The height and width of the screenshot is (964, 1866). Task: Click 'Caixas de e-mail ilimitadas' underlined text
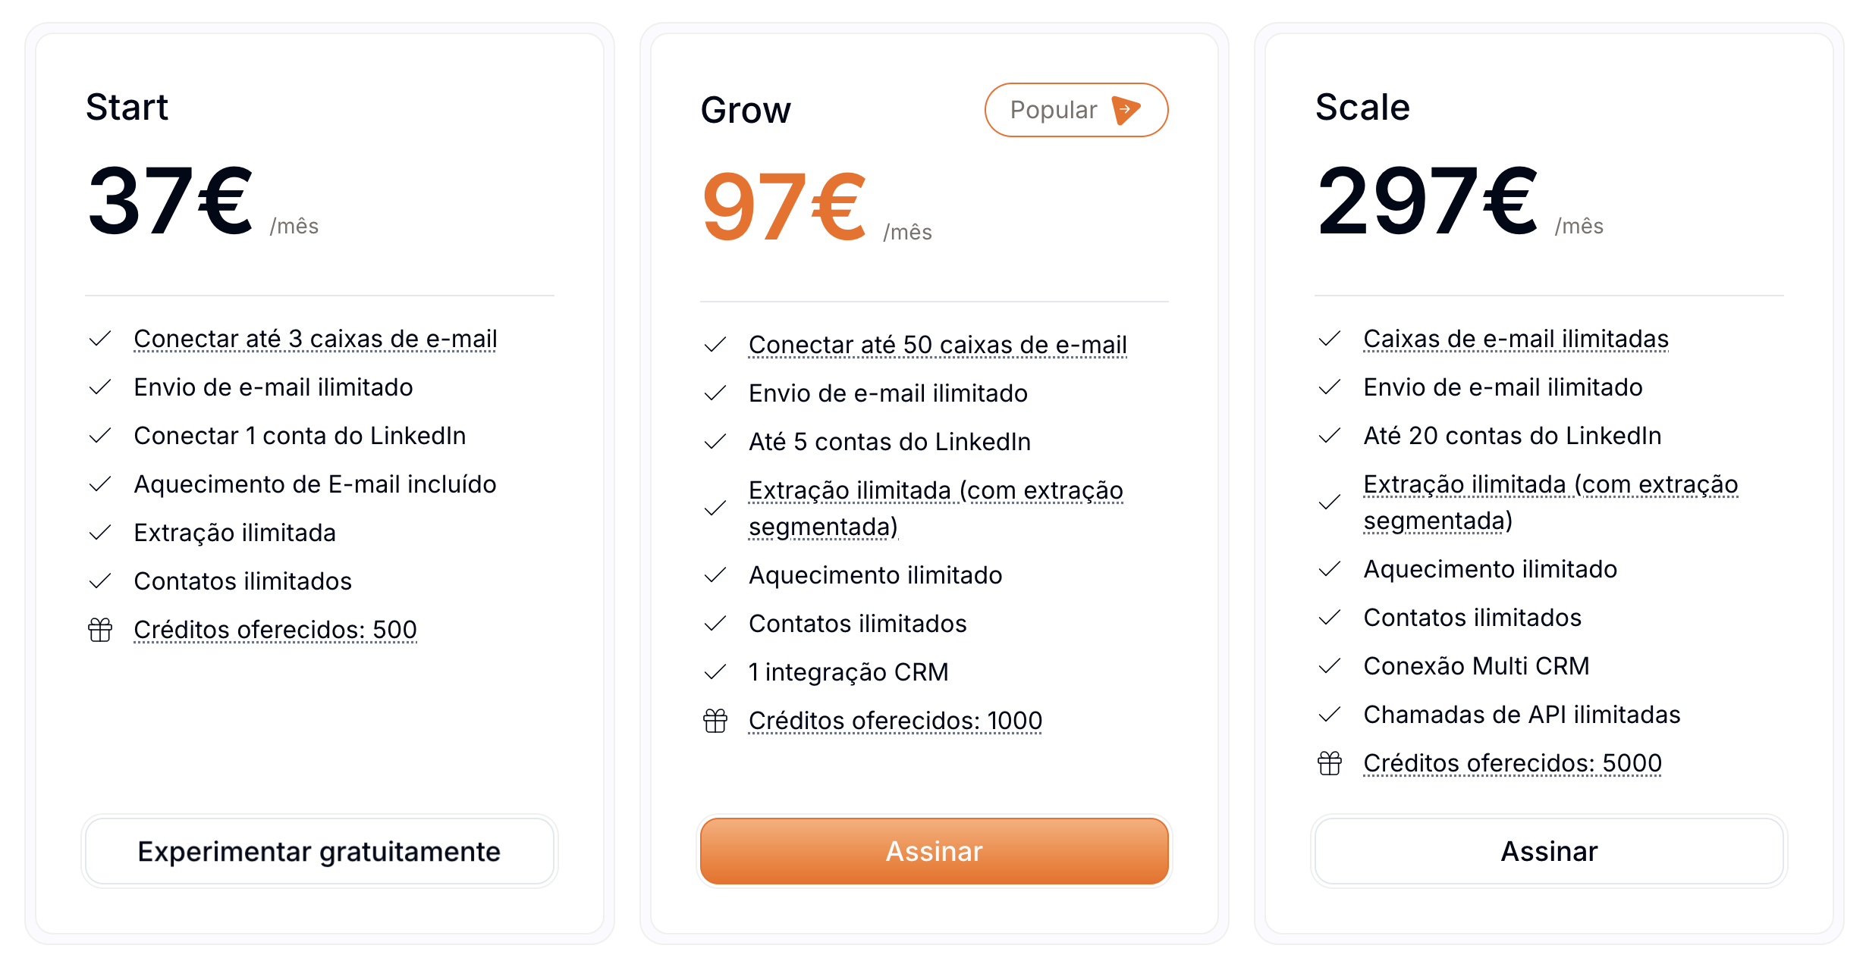click(x=1516, y=339)
